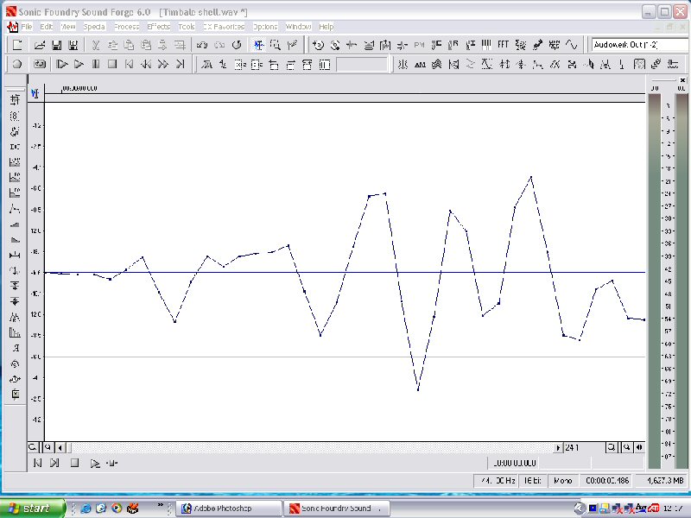Open the Process menu
The height and width of the screenshot is (518, 691).
tap(126, 27)
